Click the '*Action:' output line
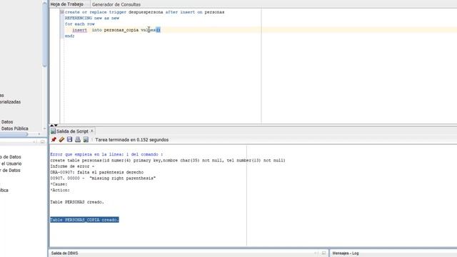 click(60, 190)
